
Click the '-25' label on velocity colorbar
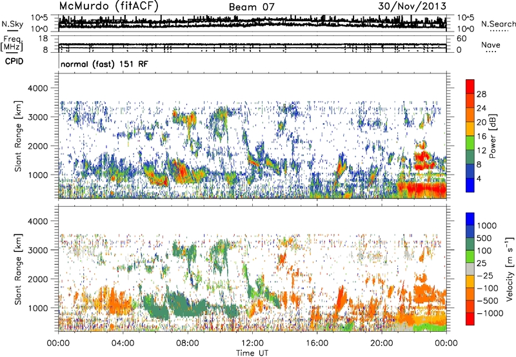[486, 276]
